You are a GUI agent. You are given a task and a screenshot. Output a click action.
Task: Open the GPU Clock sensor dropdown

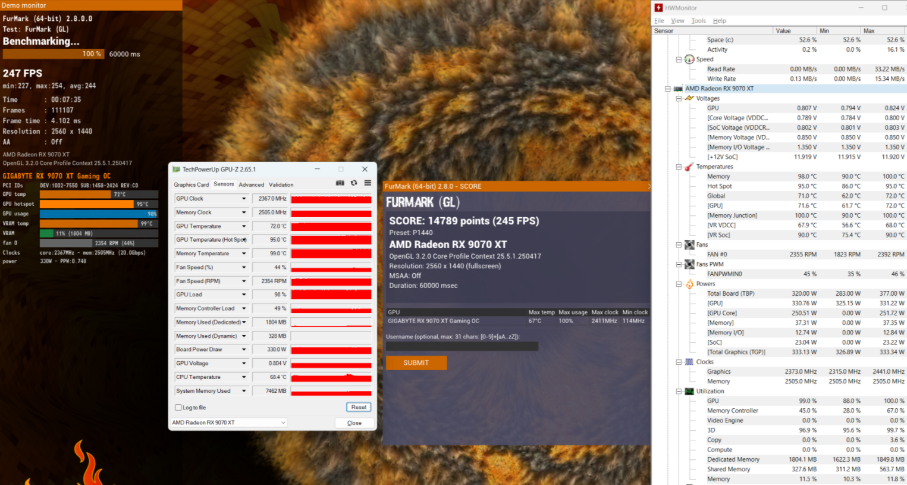pos(244,199)
